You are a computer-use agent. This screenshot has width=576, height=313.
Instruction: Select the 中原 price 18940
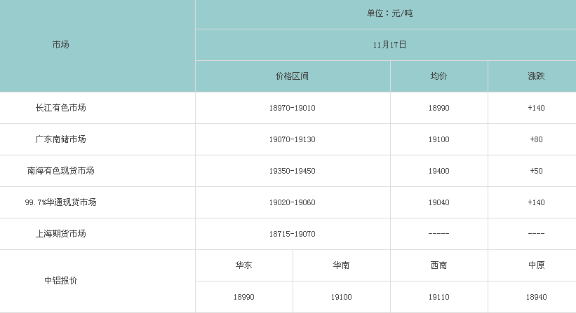tap(536, 297)
